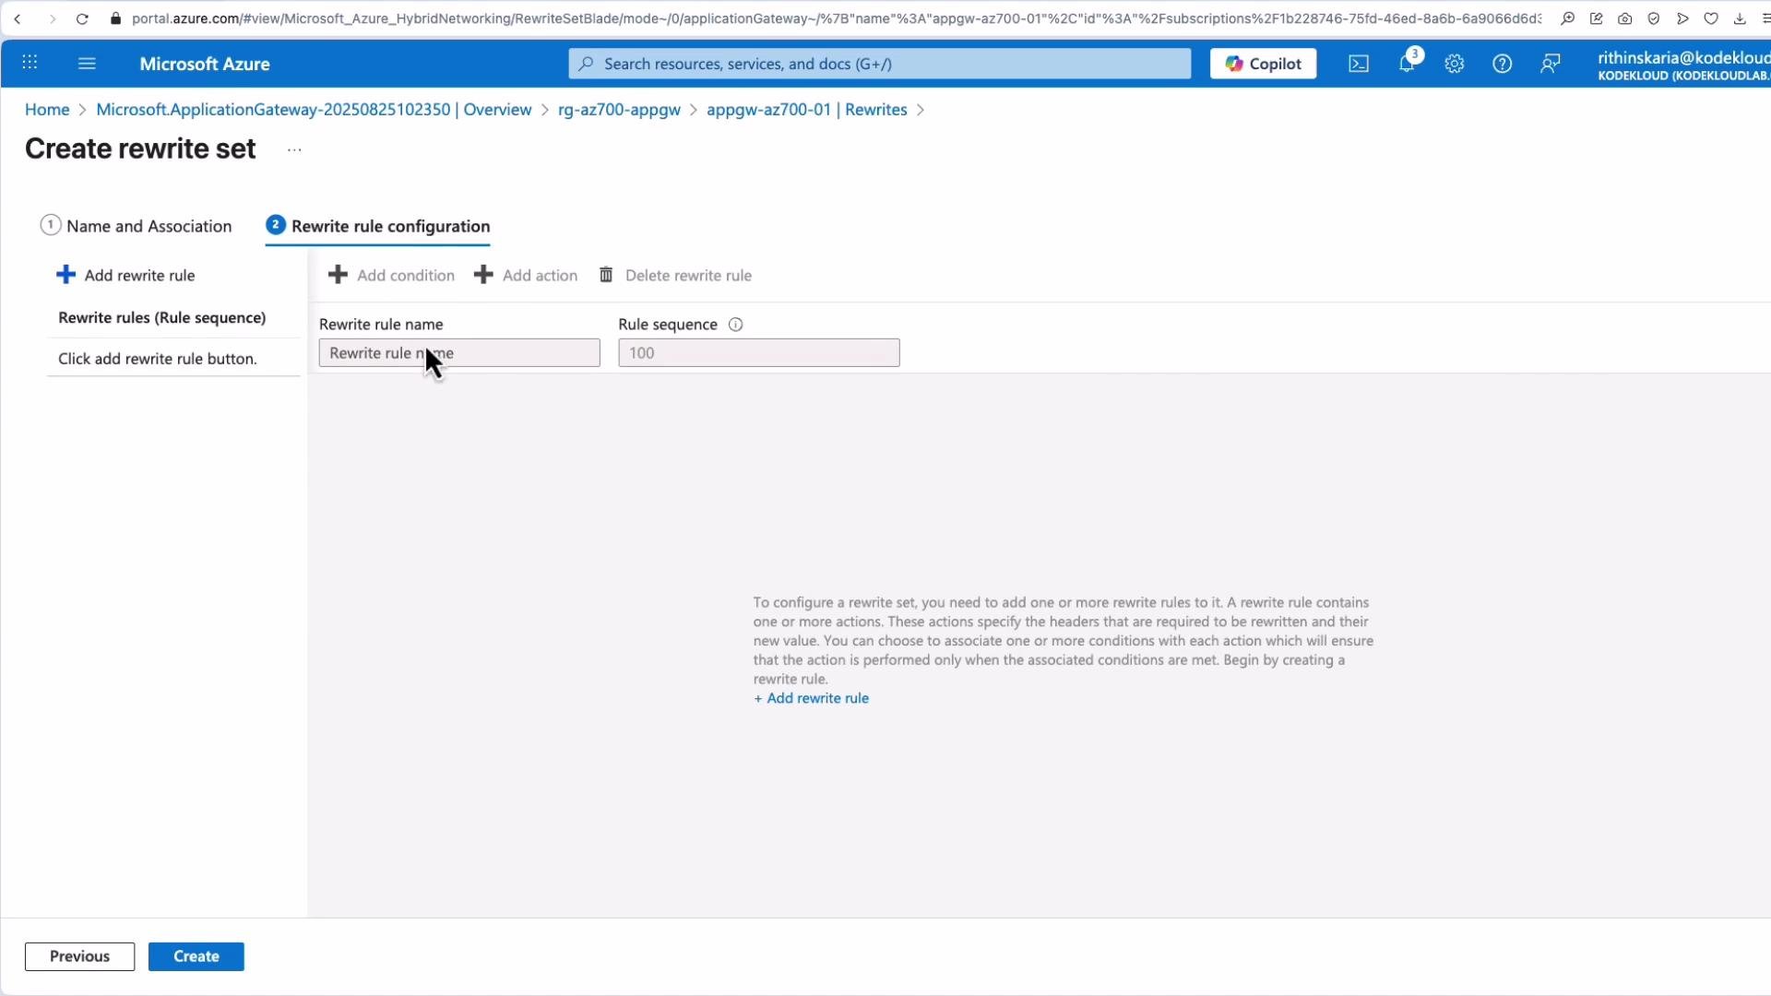Image resolution: width=1771 pixels, height=996 pixels.
Task: Open Help and support question icon
Action: tap(1503, 64)
